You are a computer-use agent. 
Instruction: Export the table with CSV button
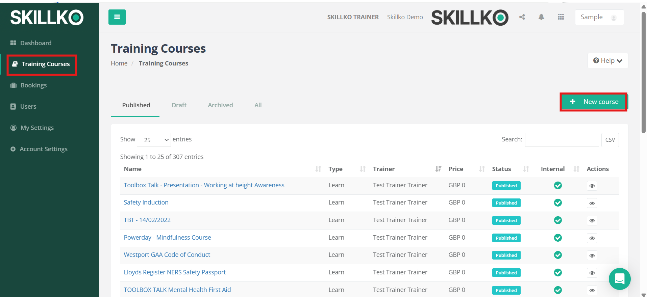click(610, 140)
